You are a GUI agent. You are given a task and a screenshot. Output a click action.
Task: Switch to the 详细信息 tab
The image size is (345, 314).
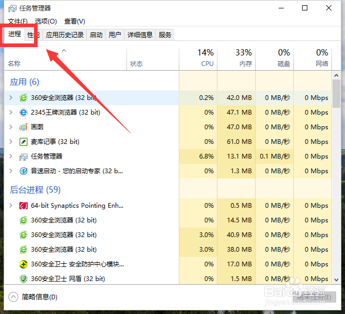(140, 35)
